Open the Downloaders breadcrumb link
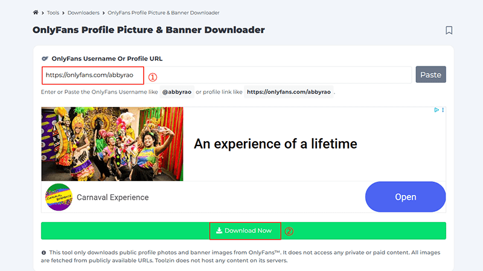This screenshot has height=271, width=483. (x=84, y=12)
